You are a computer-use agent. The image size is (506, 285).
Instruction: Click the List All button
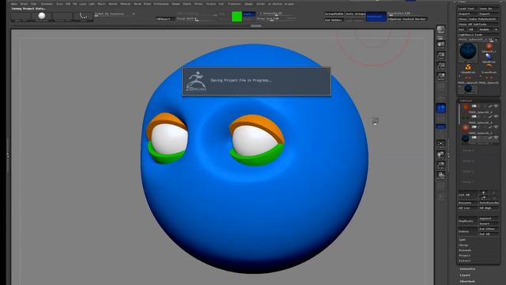click(467, 195)
